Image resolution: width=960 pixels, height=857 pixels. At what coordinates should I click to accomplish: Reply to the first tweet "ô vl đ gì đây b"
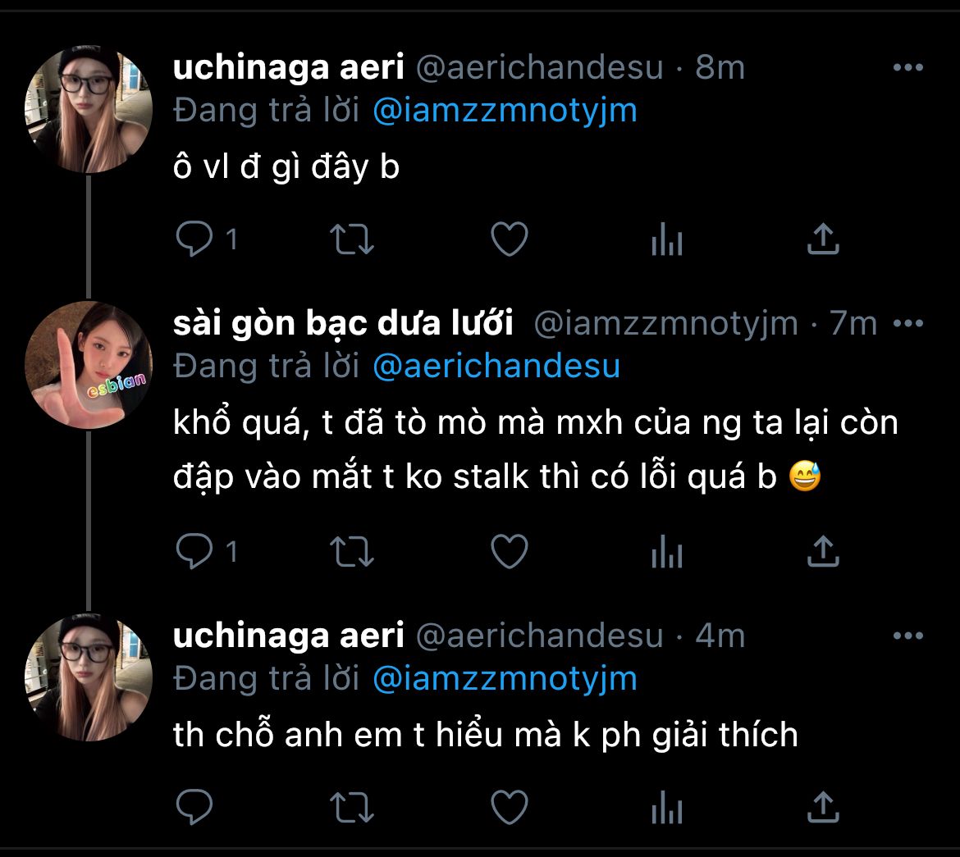pyautogui.click(x=195, y=239)
